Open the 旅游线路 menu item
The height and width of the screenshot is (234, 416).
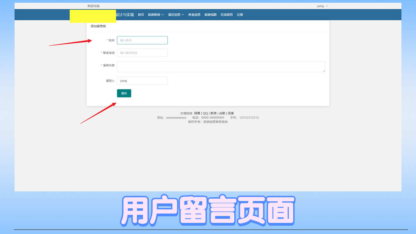(x=210, y=15)
